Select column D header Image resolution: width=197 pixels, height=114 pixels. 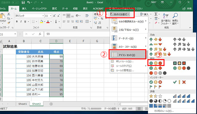pos(56,41)
